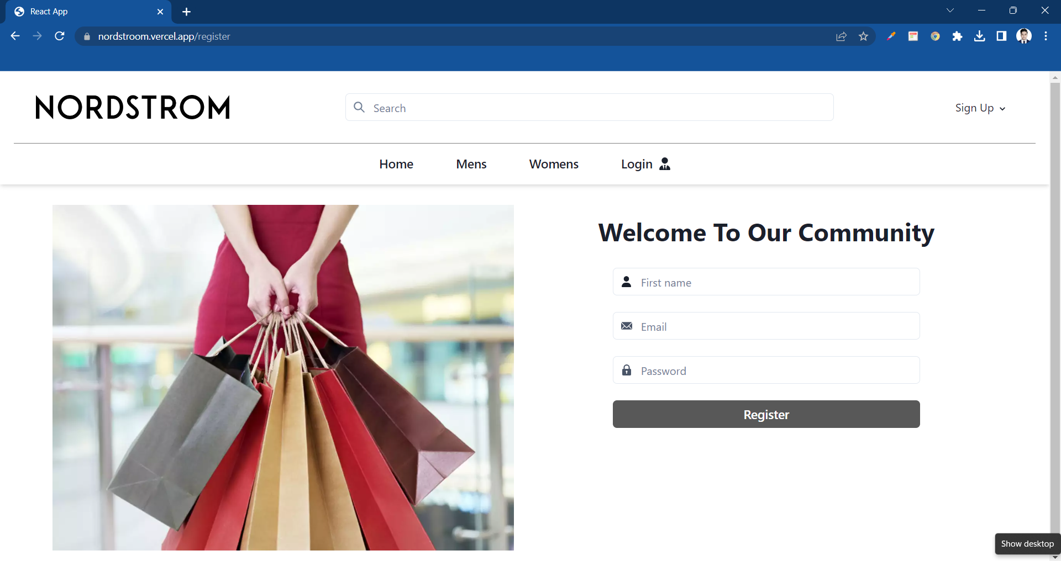Click the envelope icon in Email field
1061x561 pixels.
(627, 326)
